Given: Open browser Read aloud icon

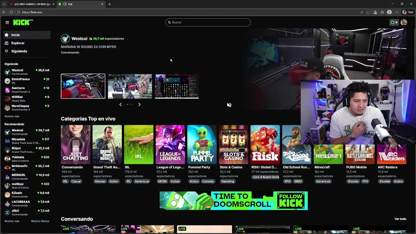Looking at the screenshot, I should pos(362,12).
